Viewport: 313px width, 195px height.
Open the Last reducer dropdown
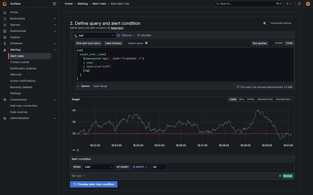[x=98, y=167]
